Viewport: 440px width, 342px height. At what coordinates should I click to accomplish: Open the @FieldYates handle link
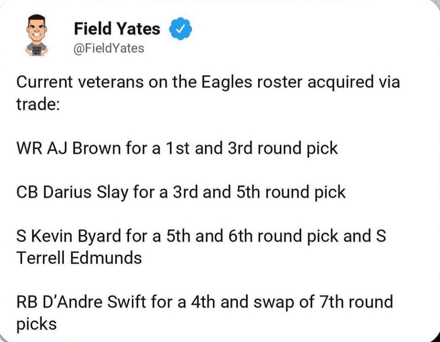tap(109, 48)
